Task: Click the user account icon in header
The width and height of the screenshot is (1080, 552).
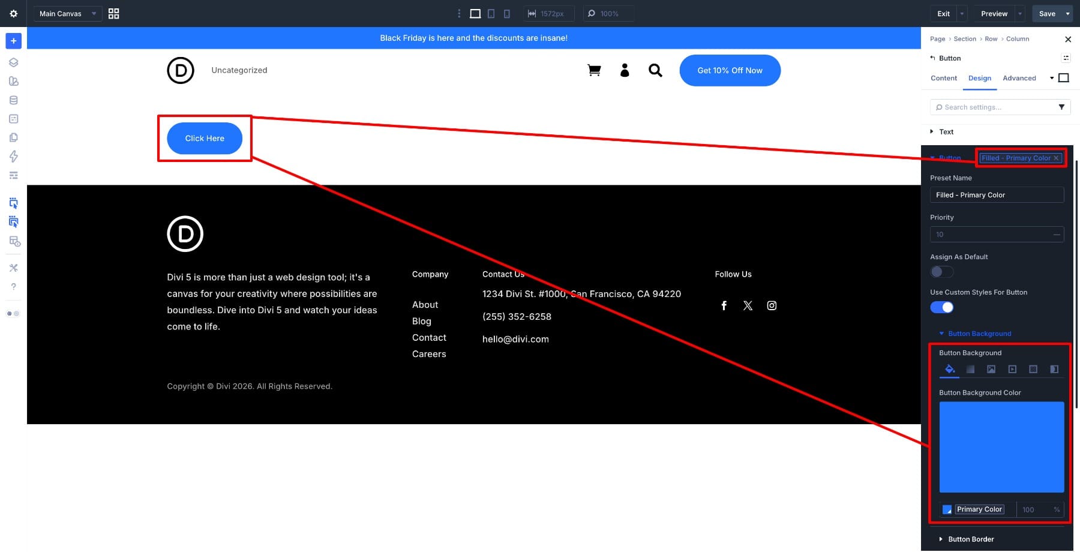Action: pos(625,70)
